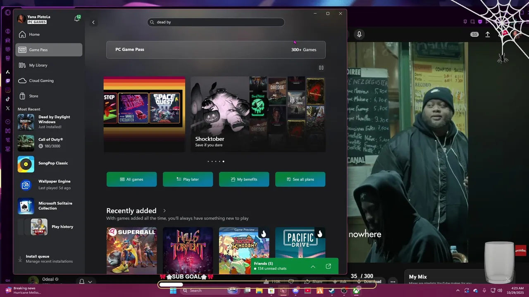Open Windows Start menu
529x297 pixels.
coord(173,291)
